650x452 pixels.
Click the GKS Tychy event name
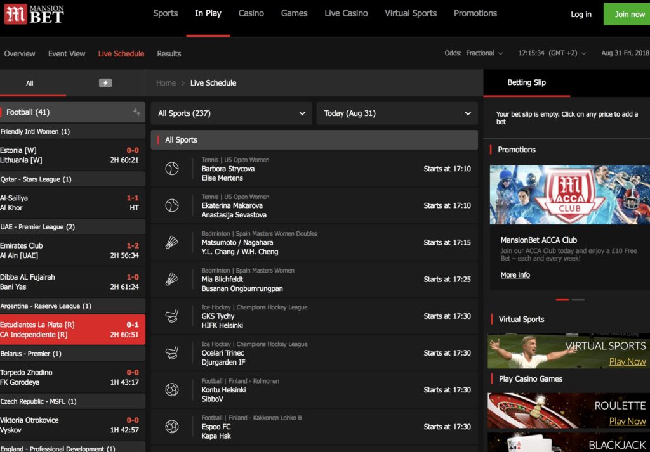(218, 316)
